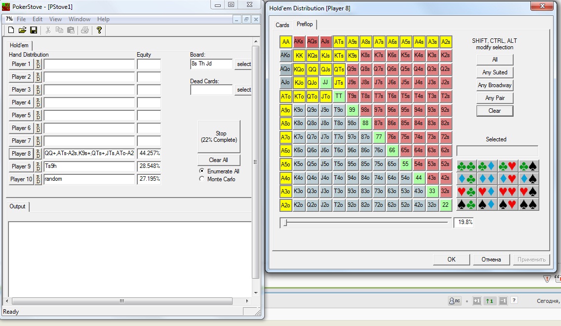Click the Save diskette toolbar icon

34,31
